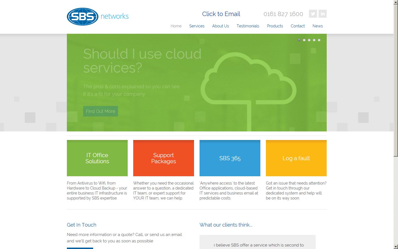
Task: Open the Twitter social icon
Action: [313, 14]
